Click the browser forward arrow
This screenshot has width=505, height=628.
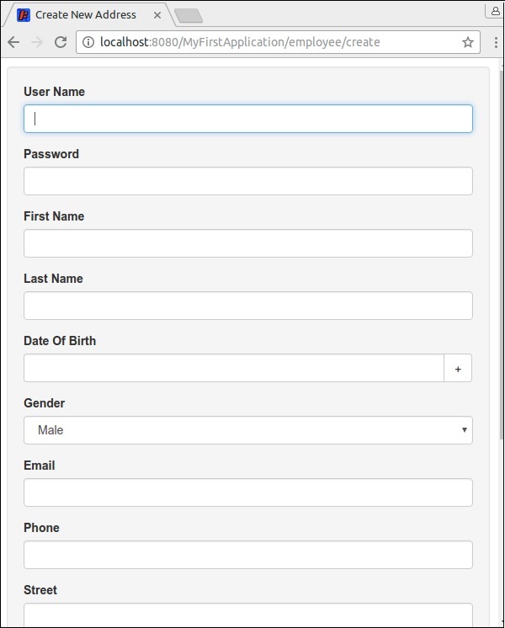(36, 42)
